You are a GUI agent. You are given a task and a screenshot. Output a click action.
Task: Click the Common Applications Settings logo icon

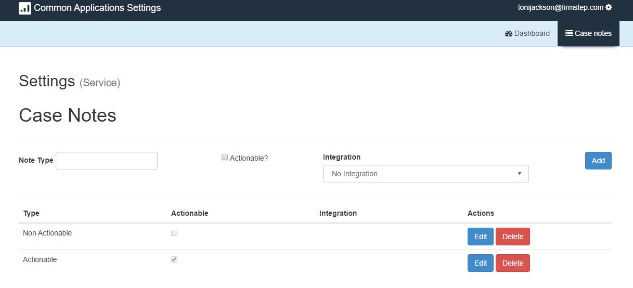click(25, 8)
